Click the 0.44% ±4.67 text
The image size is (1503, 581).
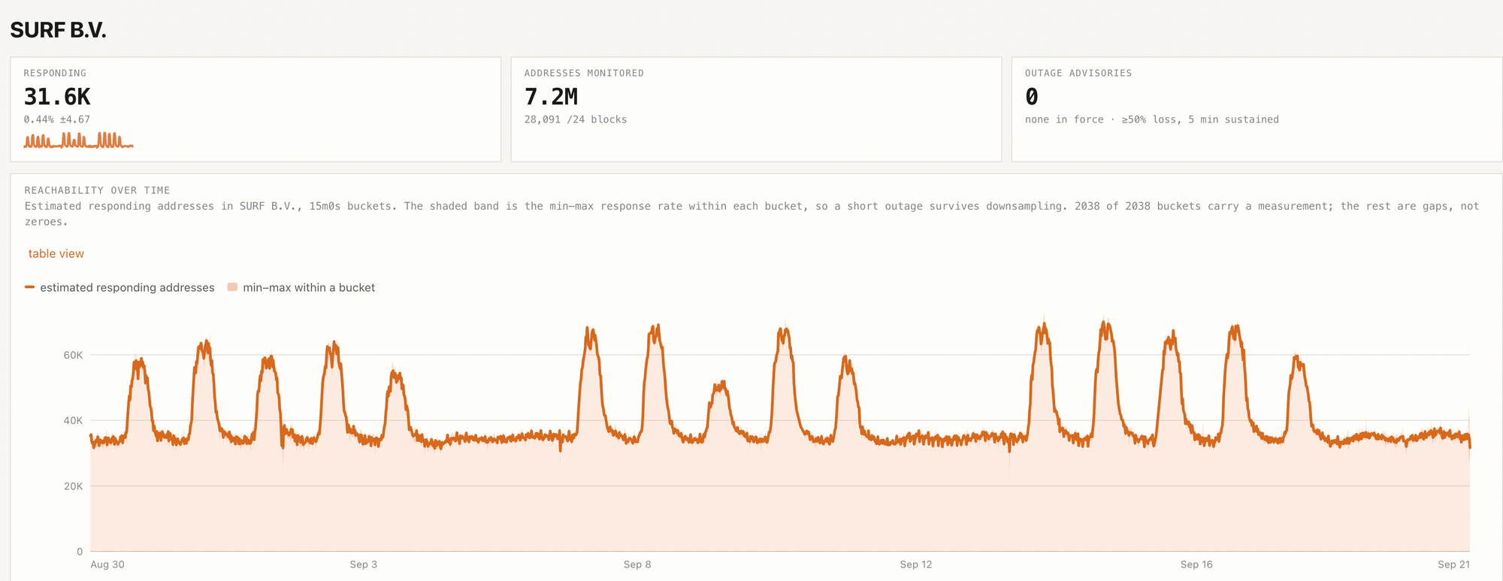click(x=56, y=120)
